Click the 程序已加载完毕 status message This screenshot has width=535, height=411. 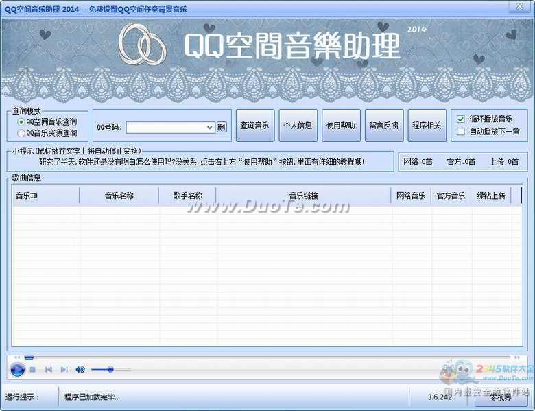[92, 397]
